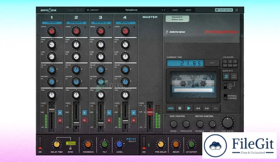Image resolution: width=280 pixels, height=162 pixels.
Task: Click channel 2 Pan knob
Action: (76, 95)
